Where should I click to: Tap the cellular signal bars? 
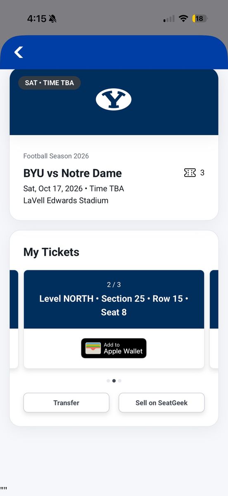tap(169, 19)
